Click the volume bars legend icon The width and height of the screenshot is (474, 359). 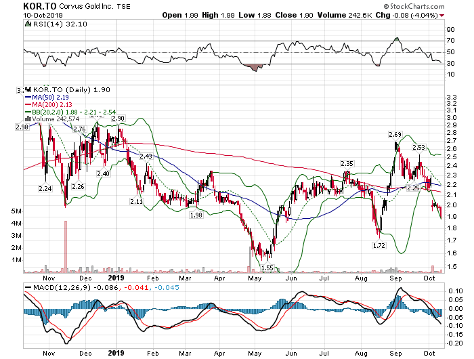coord(28,119)
